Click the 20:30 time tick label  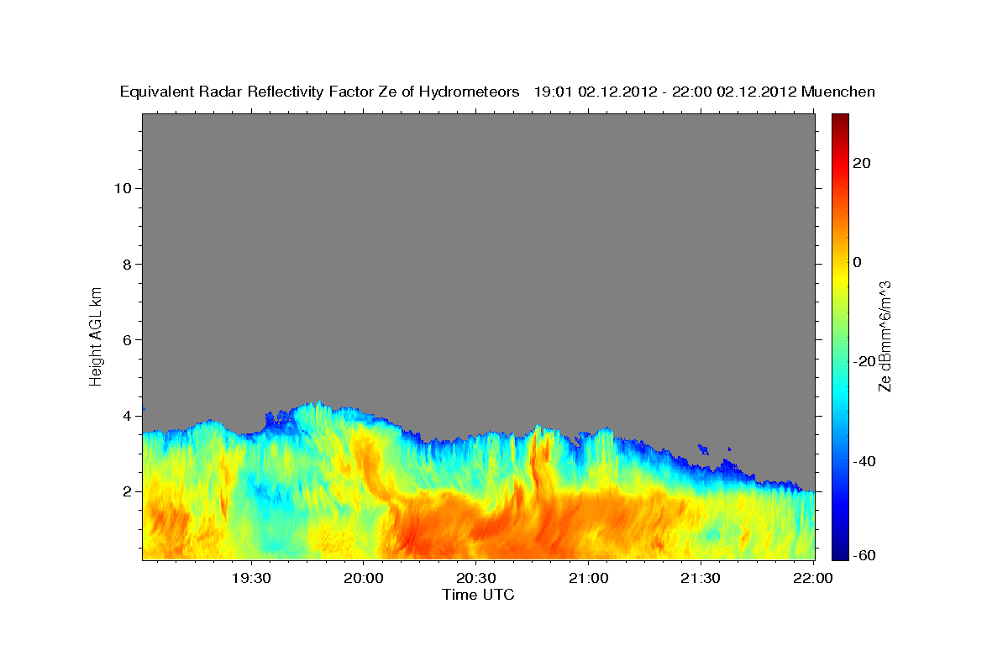(475, 578)
